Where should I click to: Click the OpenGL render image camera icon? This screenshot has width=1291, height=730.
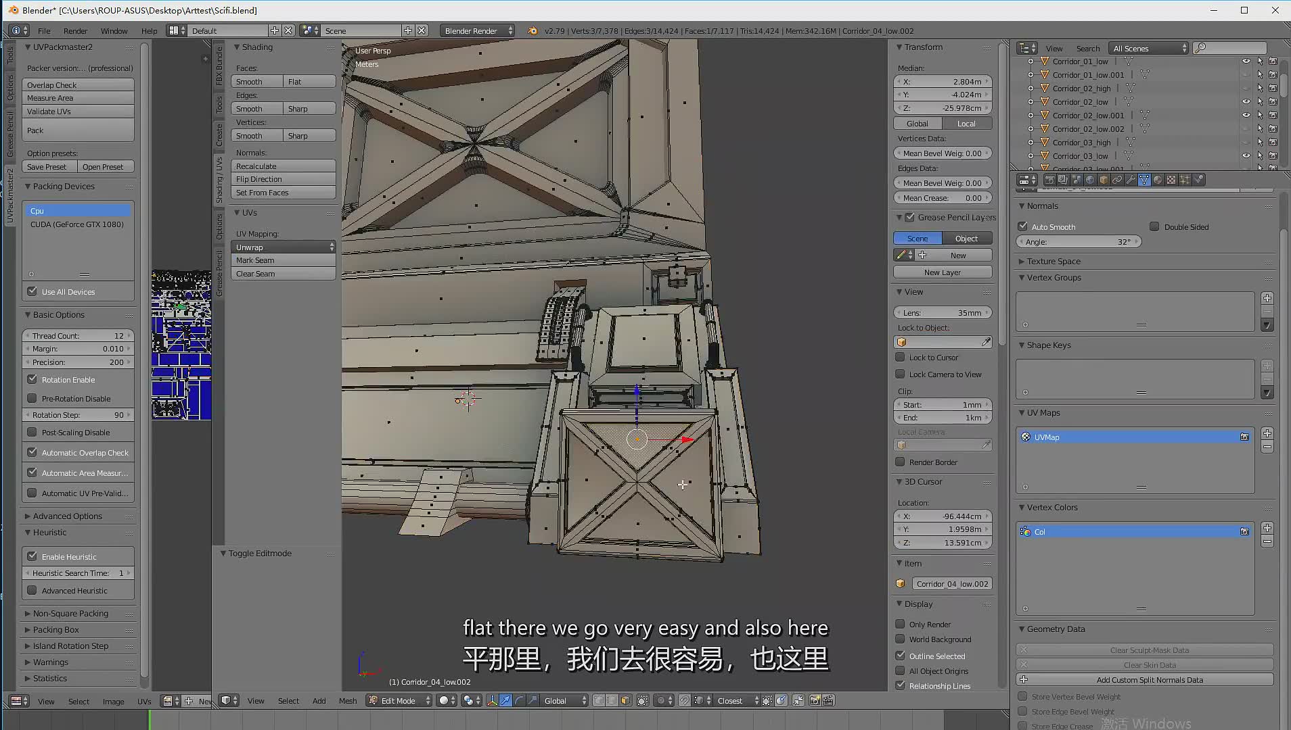[x=815, y=700]
